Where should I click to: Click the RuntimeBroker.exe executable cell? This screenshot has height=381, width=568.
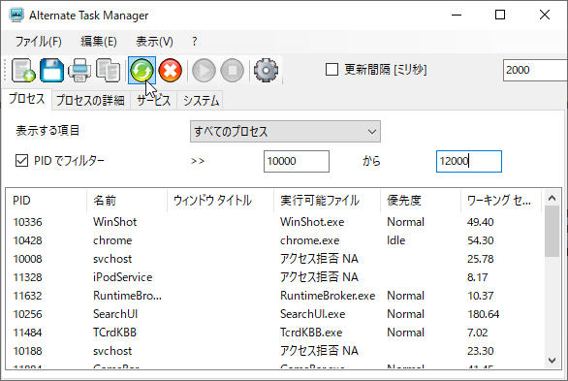(328, 296)
